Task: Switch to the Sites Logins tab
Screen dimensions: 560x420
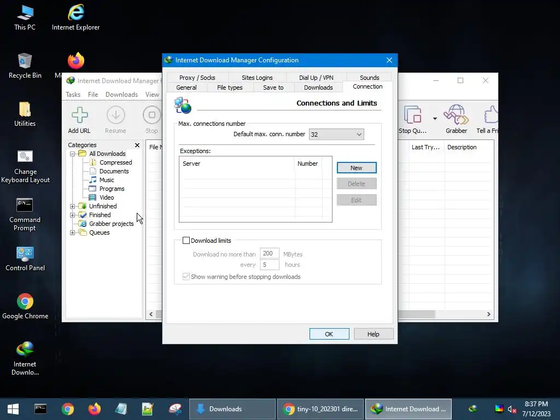Action: click(257, 78)
